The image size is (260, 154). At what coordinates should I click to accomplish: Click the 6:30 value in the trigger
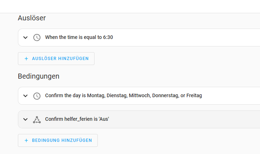click(108, 37)
